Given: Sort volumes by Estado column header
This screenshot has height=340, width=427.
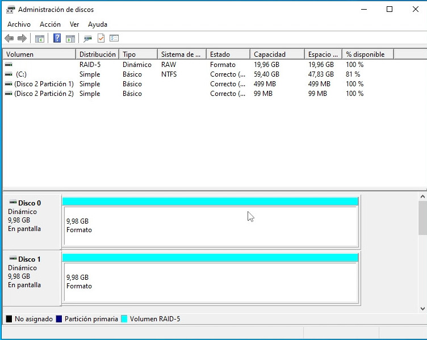Looking at the screenshot, I should pyautogui.click(x=220, y=54).
